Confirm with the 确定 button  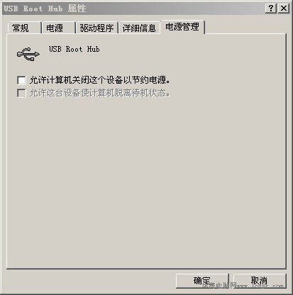tap(202, 281)
